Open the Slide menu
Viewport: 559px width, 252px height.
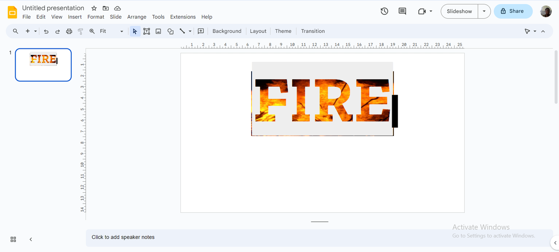[x=116, y=17]
